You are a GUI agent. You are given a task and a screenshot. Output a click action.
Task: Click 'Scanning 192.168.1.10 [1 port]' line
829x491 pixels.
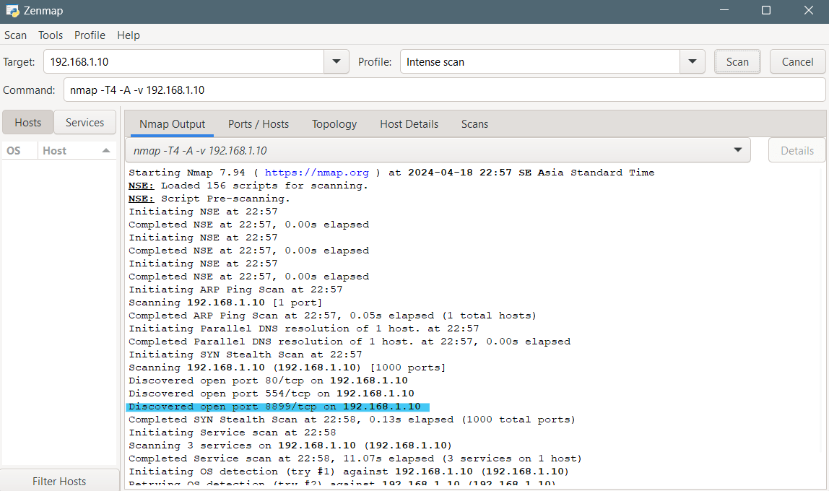pos(225,303)
